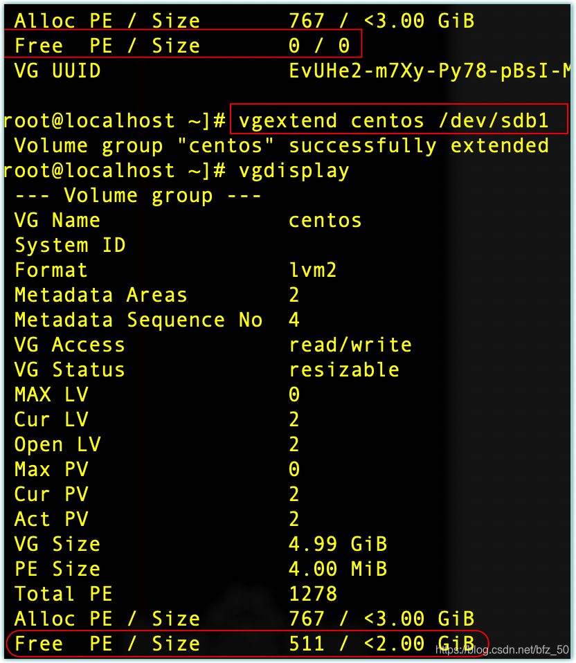The image size is (576, 663).
Task: Select the Max PV value '0'
Action: coord(294,470)
